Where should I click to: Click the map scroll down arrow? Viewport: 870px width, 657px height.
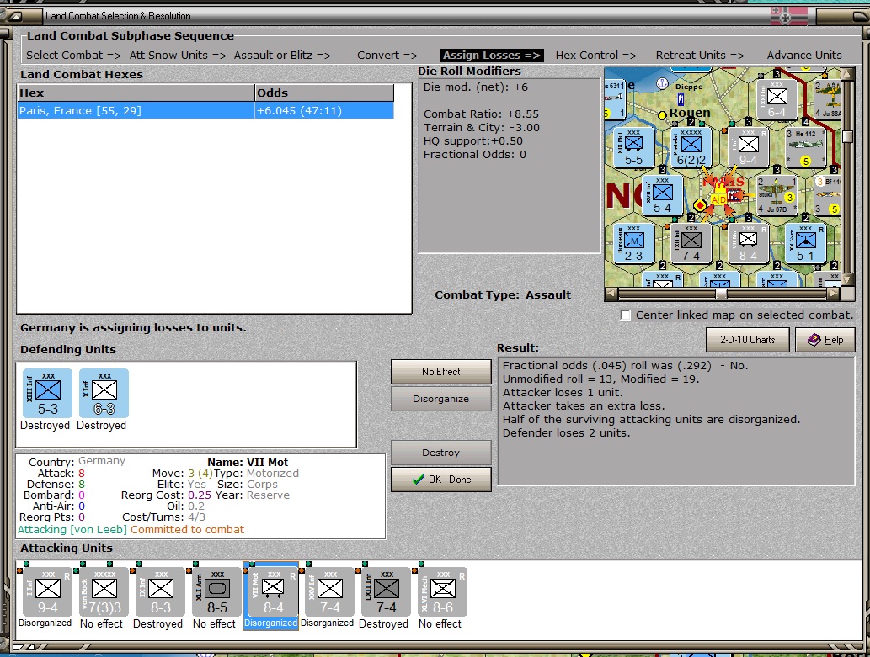(847, 280)
